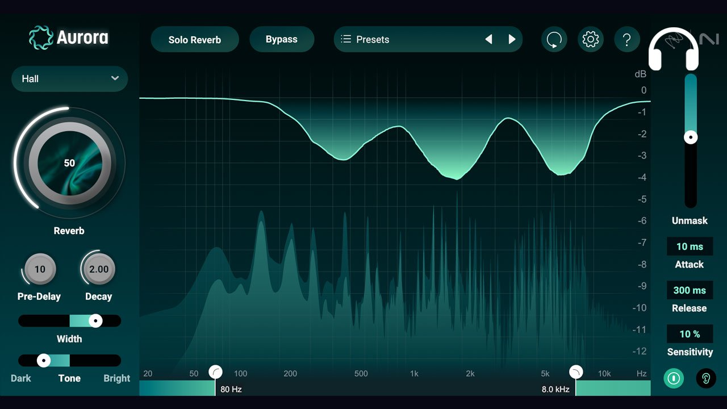This screenshot has height=409, width=727.
Task: Click the Width slider handle
Action: click(95, 320)
